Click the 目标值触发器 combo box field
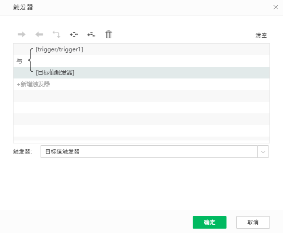The image size is (283, 233). (x=149, y=152)
